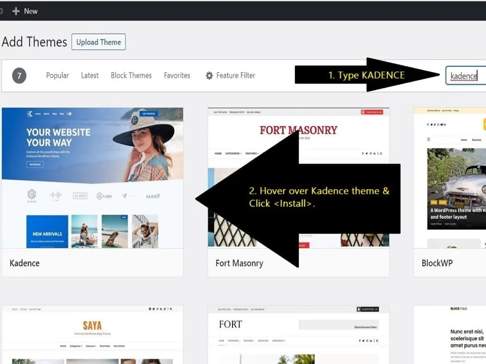Open the Block Fold theme preview

tap(450, 335)
